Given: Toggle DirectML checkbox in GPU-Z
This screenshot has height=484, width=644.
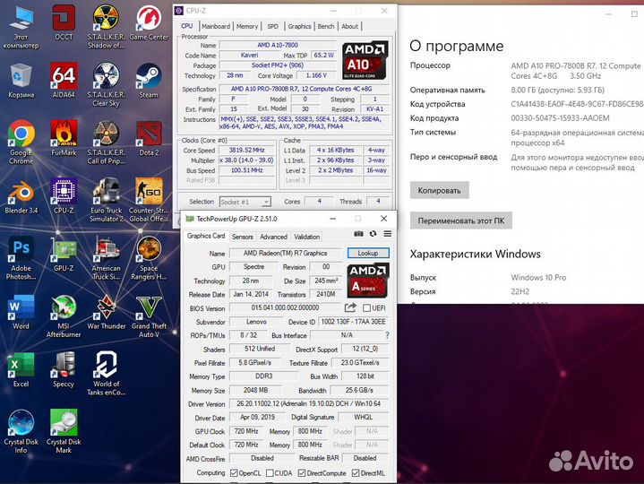Looking at the screenshot, I should [x=356, y=473].
